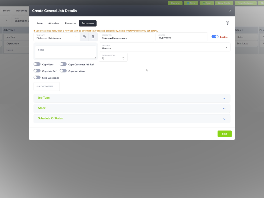Close the Create General Job Details dialog
The image size is (264, 198).
[230, 11]
